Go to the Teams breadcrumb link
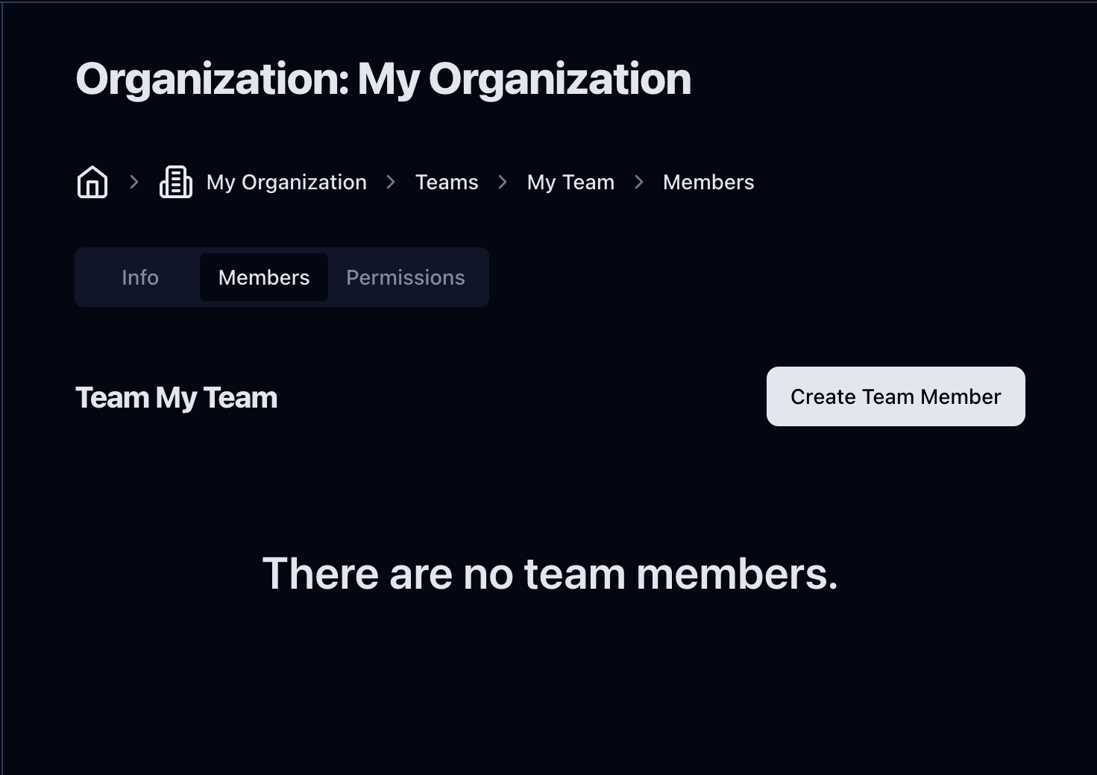 tap(447, 182)
